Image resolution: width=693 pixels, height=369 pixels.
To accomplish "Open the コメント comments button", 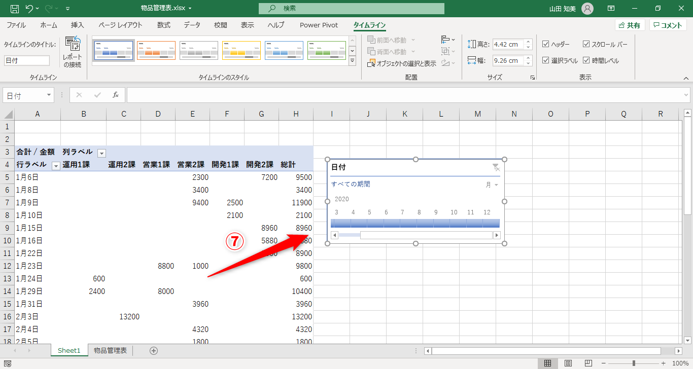I will [x=668, y=25].
